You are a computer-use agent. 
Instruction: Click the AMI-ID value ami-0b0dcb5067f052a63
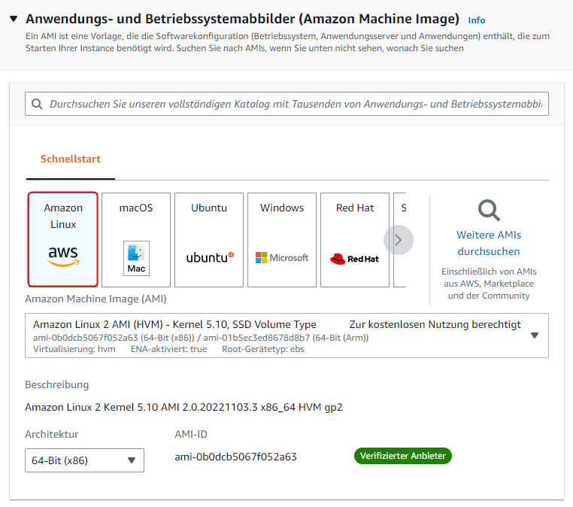pyautogui.click(x=235, y=457)
